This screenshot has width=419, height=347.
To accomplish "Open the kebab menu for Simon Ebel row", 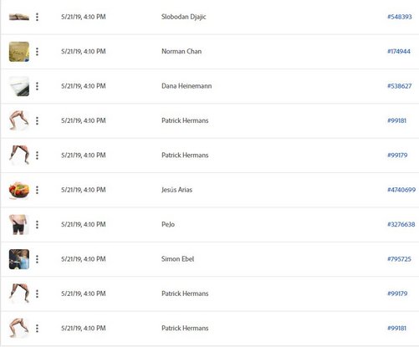I will click(37, 259).
